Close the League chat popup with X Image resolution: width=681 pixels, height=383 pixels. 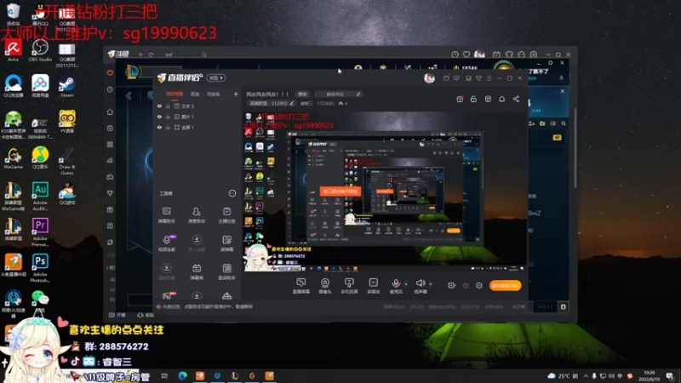[x=563, y=91]
